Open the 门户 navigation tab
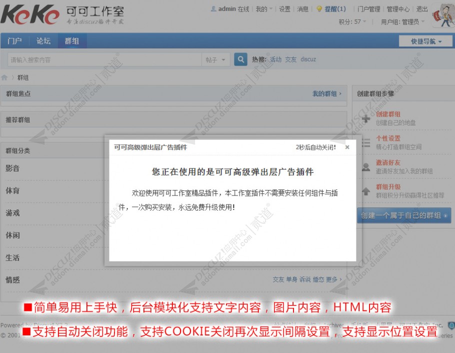455x353 pixels. coord(15,41)
